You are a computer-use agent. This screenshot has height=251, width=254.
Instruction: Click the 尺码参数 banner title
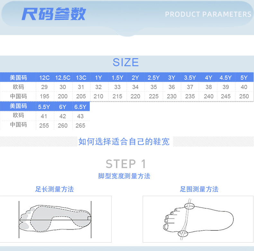pyautogui.click(x=54, y=14)
